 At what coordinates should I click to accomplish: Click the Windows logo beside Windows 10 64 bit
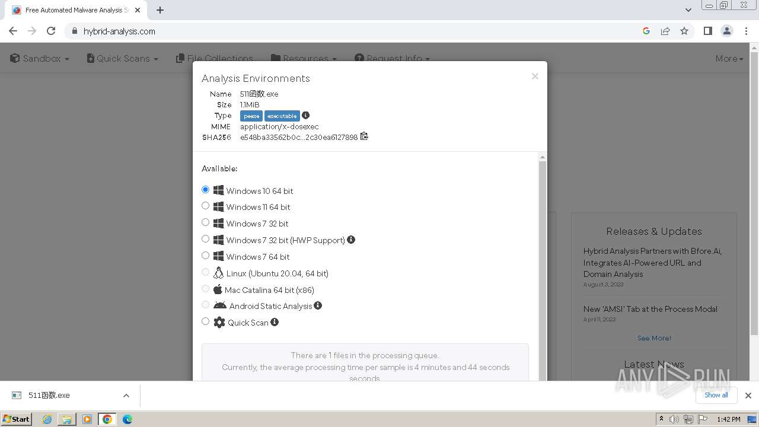tap(218, 190)
